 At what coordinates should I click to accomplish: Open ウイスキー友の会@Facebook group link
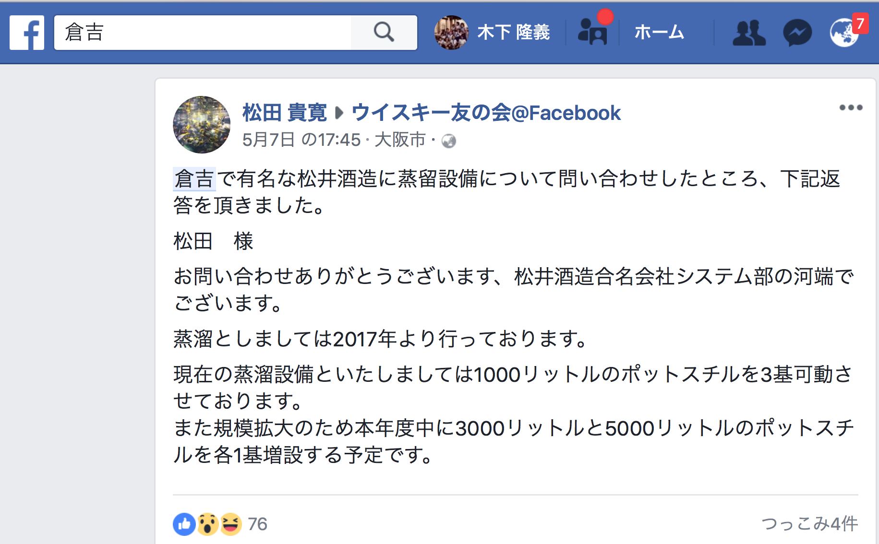(486, 113)
